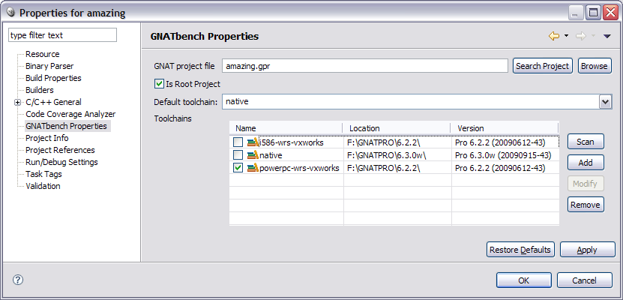Click the yellow Back navigation arrow
Viewport: 623px width, 300px height.
[553, 36]
